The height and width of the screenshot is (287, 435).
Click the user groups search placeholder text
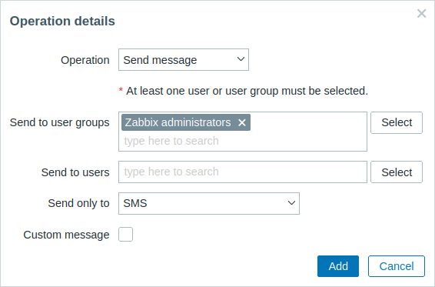click(171, 141)
